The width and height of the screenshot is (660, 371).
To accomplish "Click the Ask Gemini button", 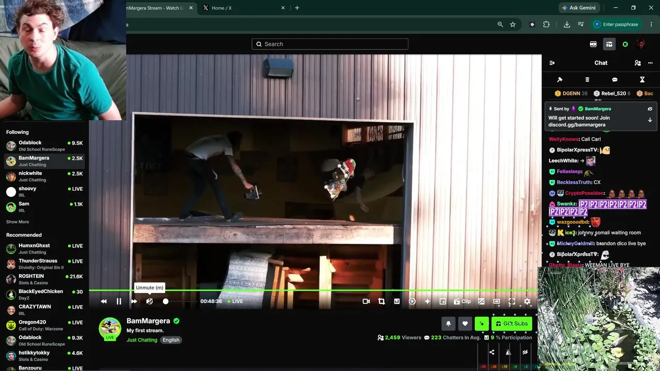I will (579, 8).
